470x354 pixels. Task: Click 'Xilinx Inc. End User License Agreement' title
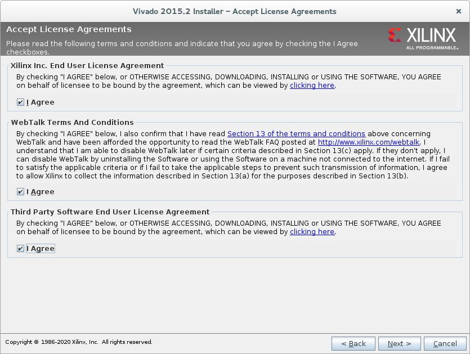tap(87, 66)
